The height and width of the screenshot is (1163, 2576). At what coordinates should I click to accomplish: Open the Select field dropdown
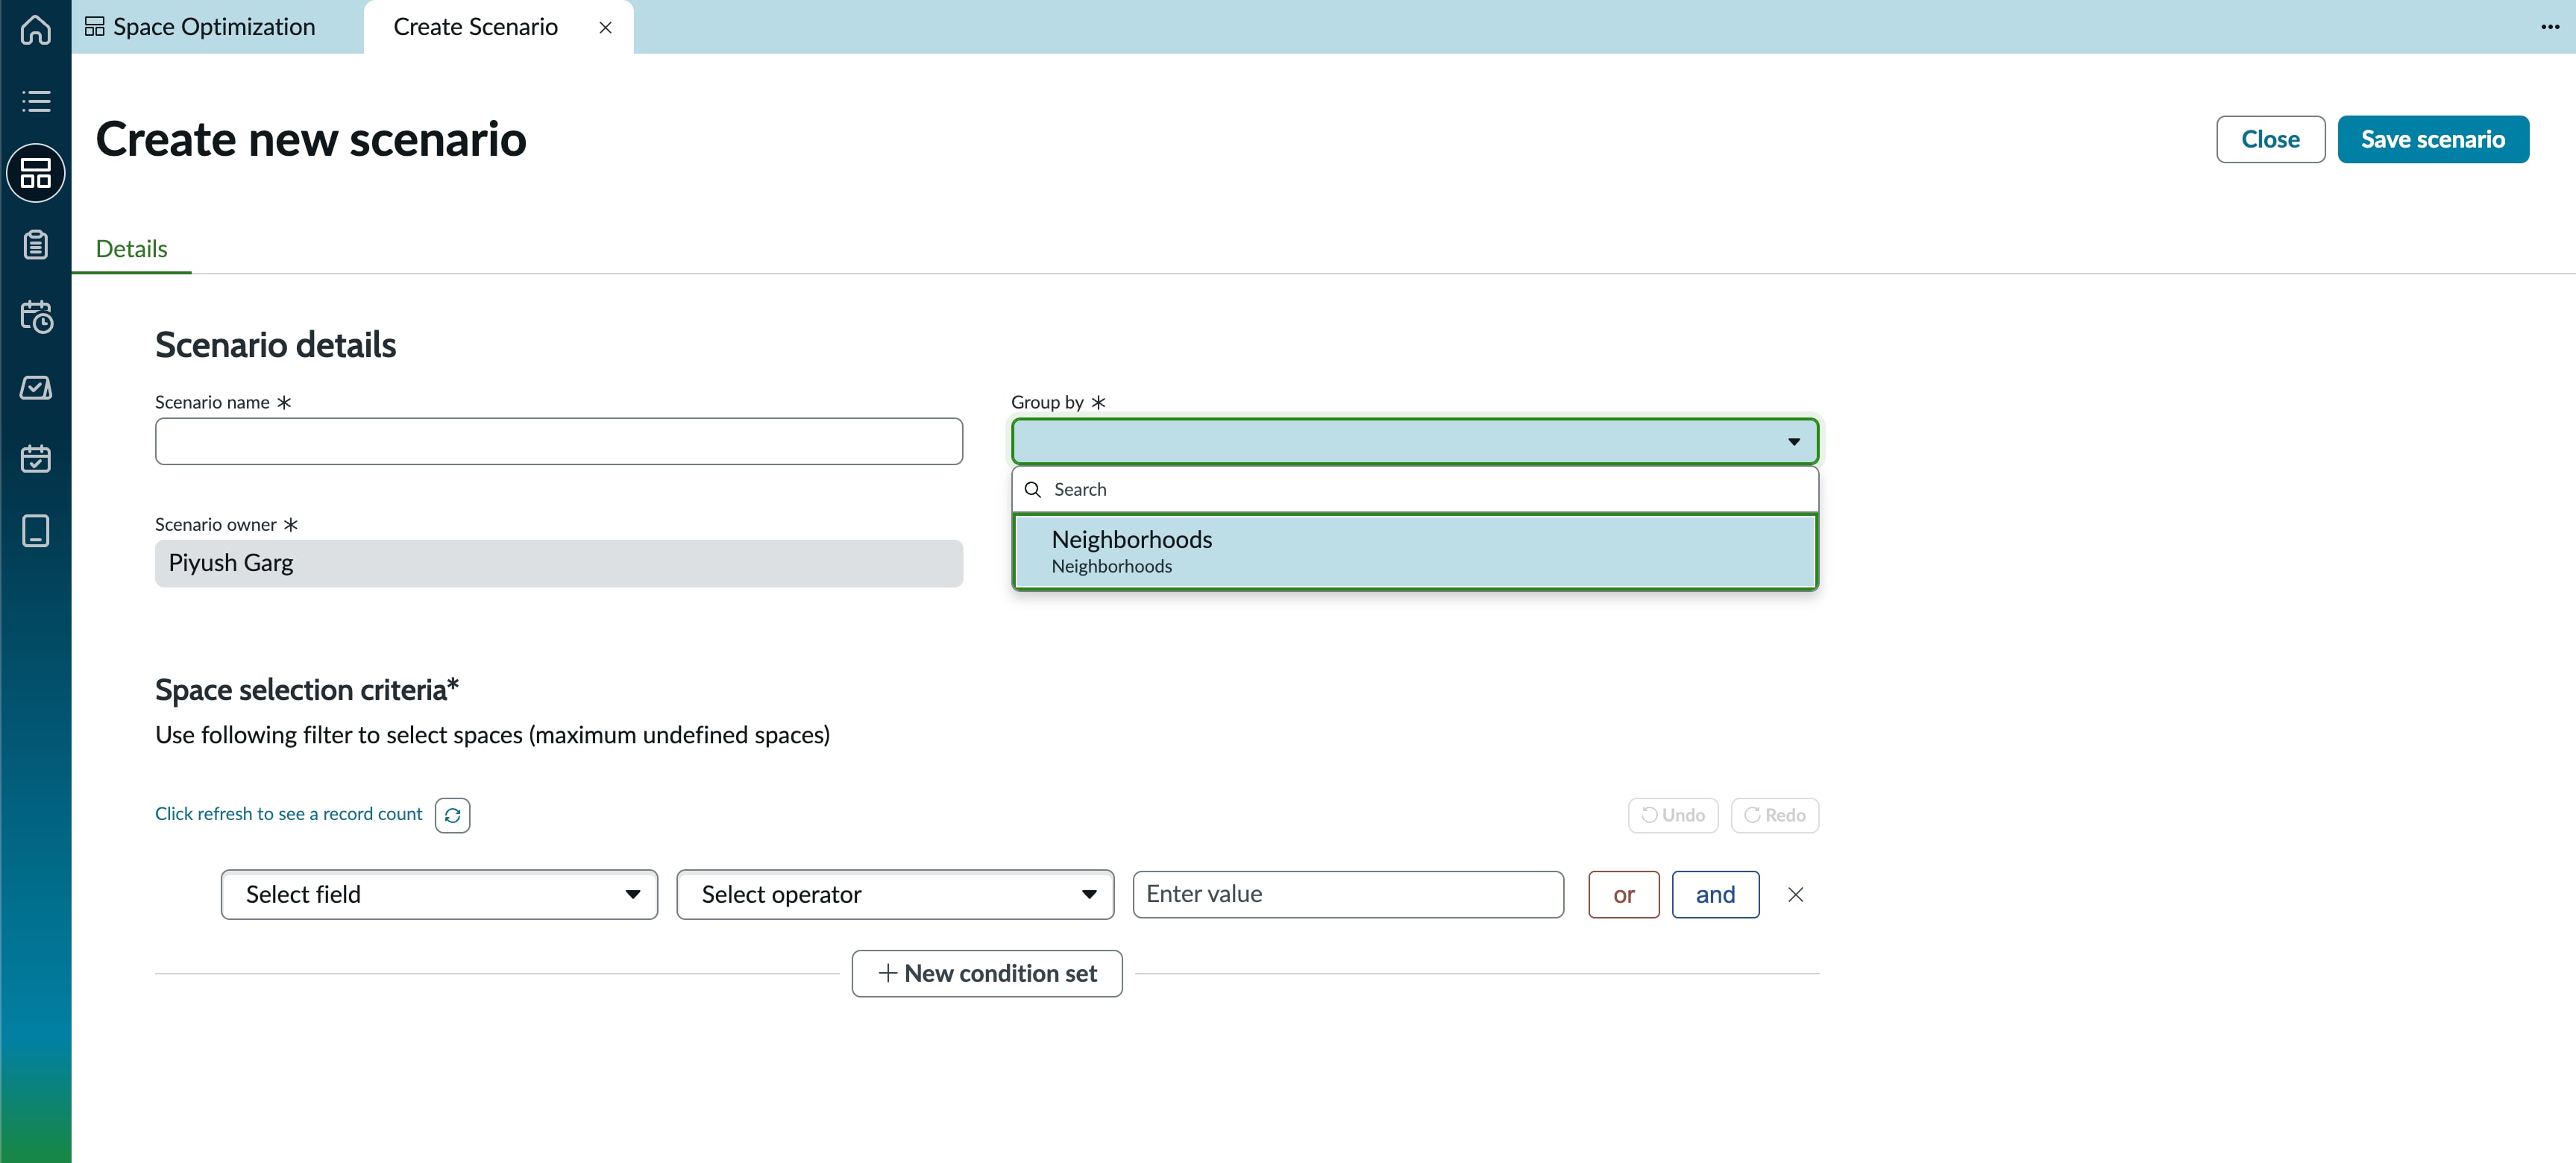point(439,895)
